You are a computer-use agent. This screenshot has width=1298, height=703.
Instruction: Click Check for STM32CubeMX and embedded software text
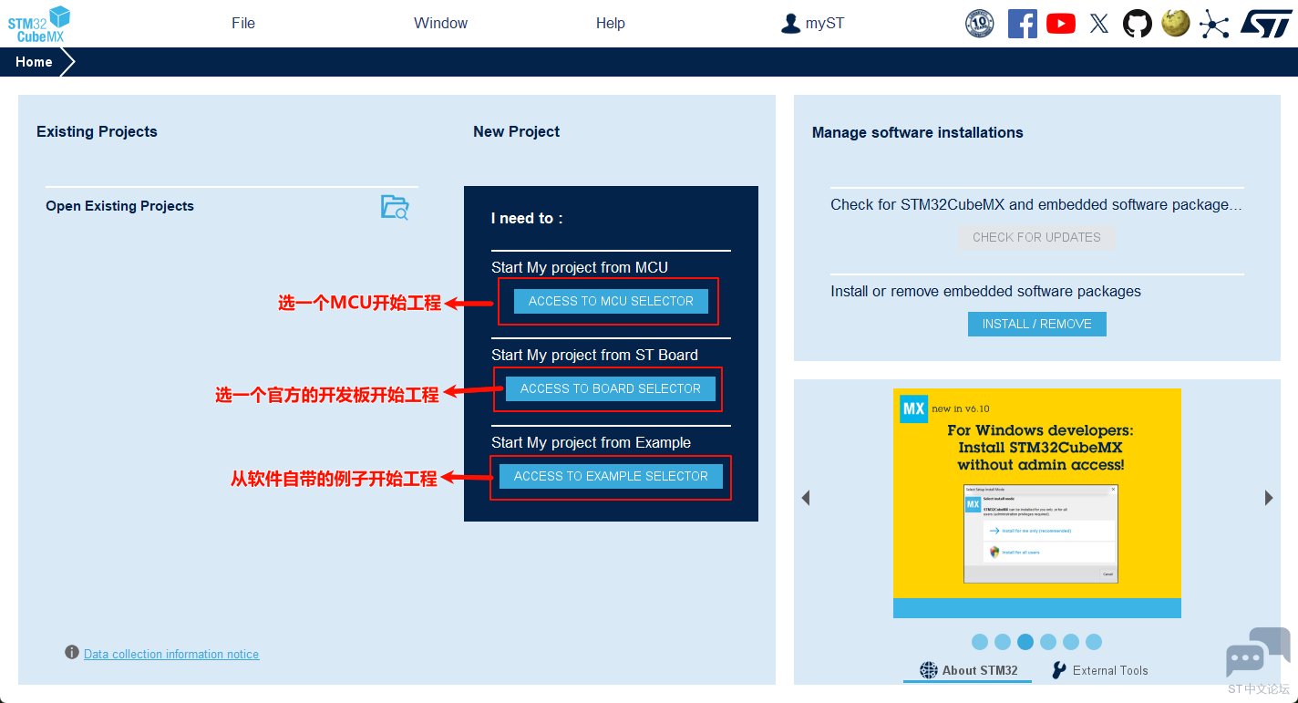point(1036,205)
